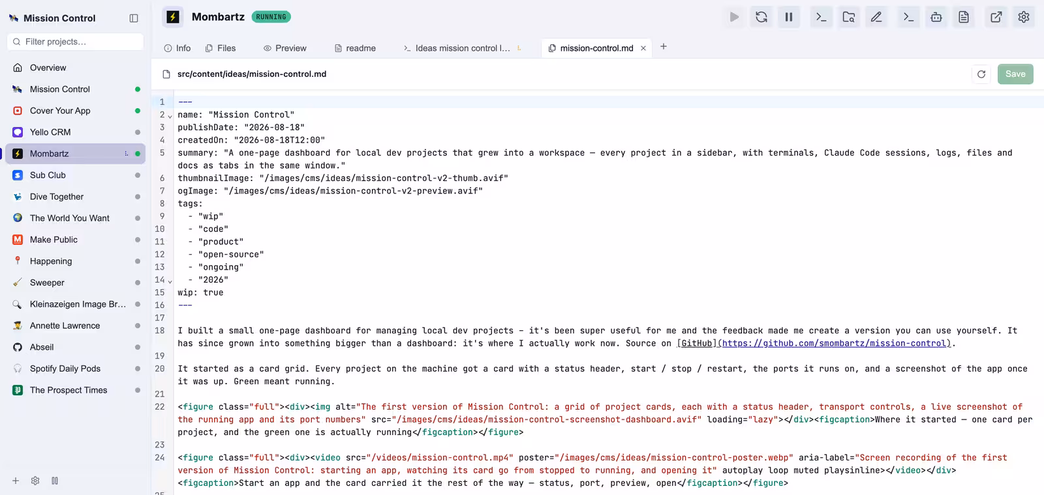1044x495 pixels.
Task: Click the file path src/content/ideas/mission-control.md
Action: (x=252, y=74)
